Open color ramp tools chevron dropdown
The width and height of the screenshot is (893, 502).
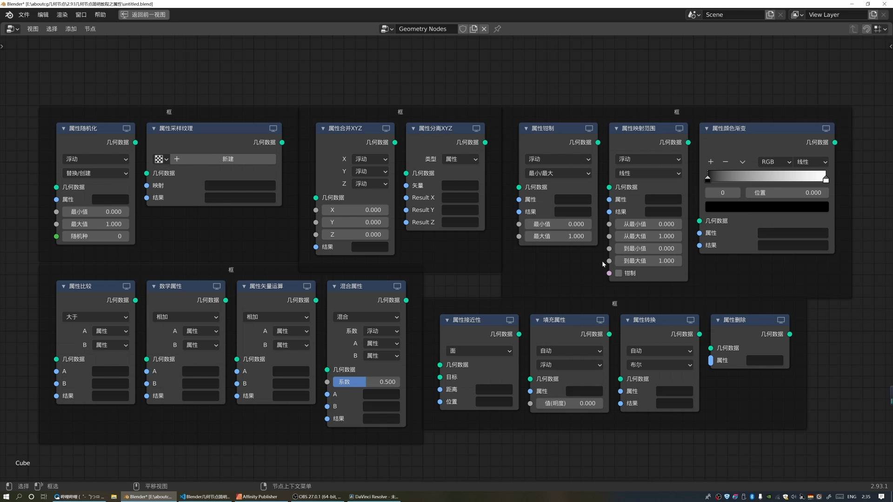742,162
